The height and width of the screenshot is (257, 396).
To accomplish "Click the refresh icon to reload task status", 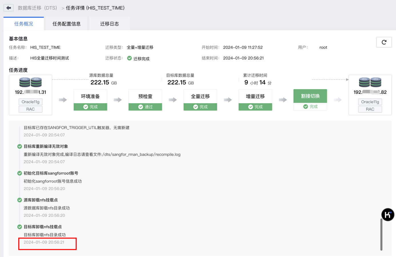I will (x=384, y=42).
